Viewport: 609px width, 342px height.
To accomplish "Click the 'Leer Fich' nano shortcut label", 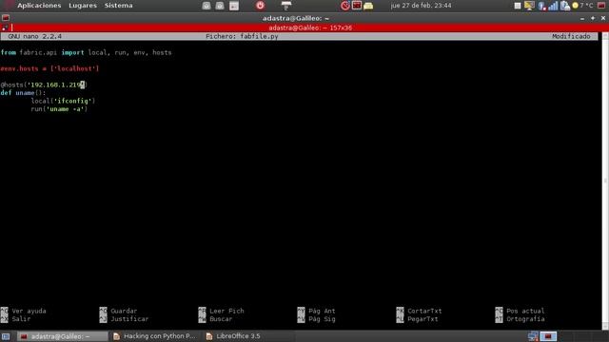I will 226,311.
